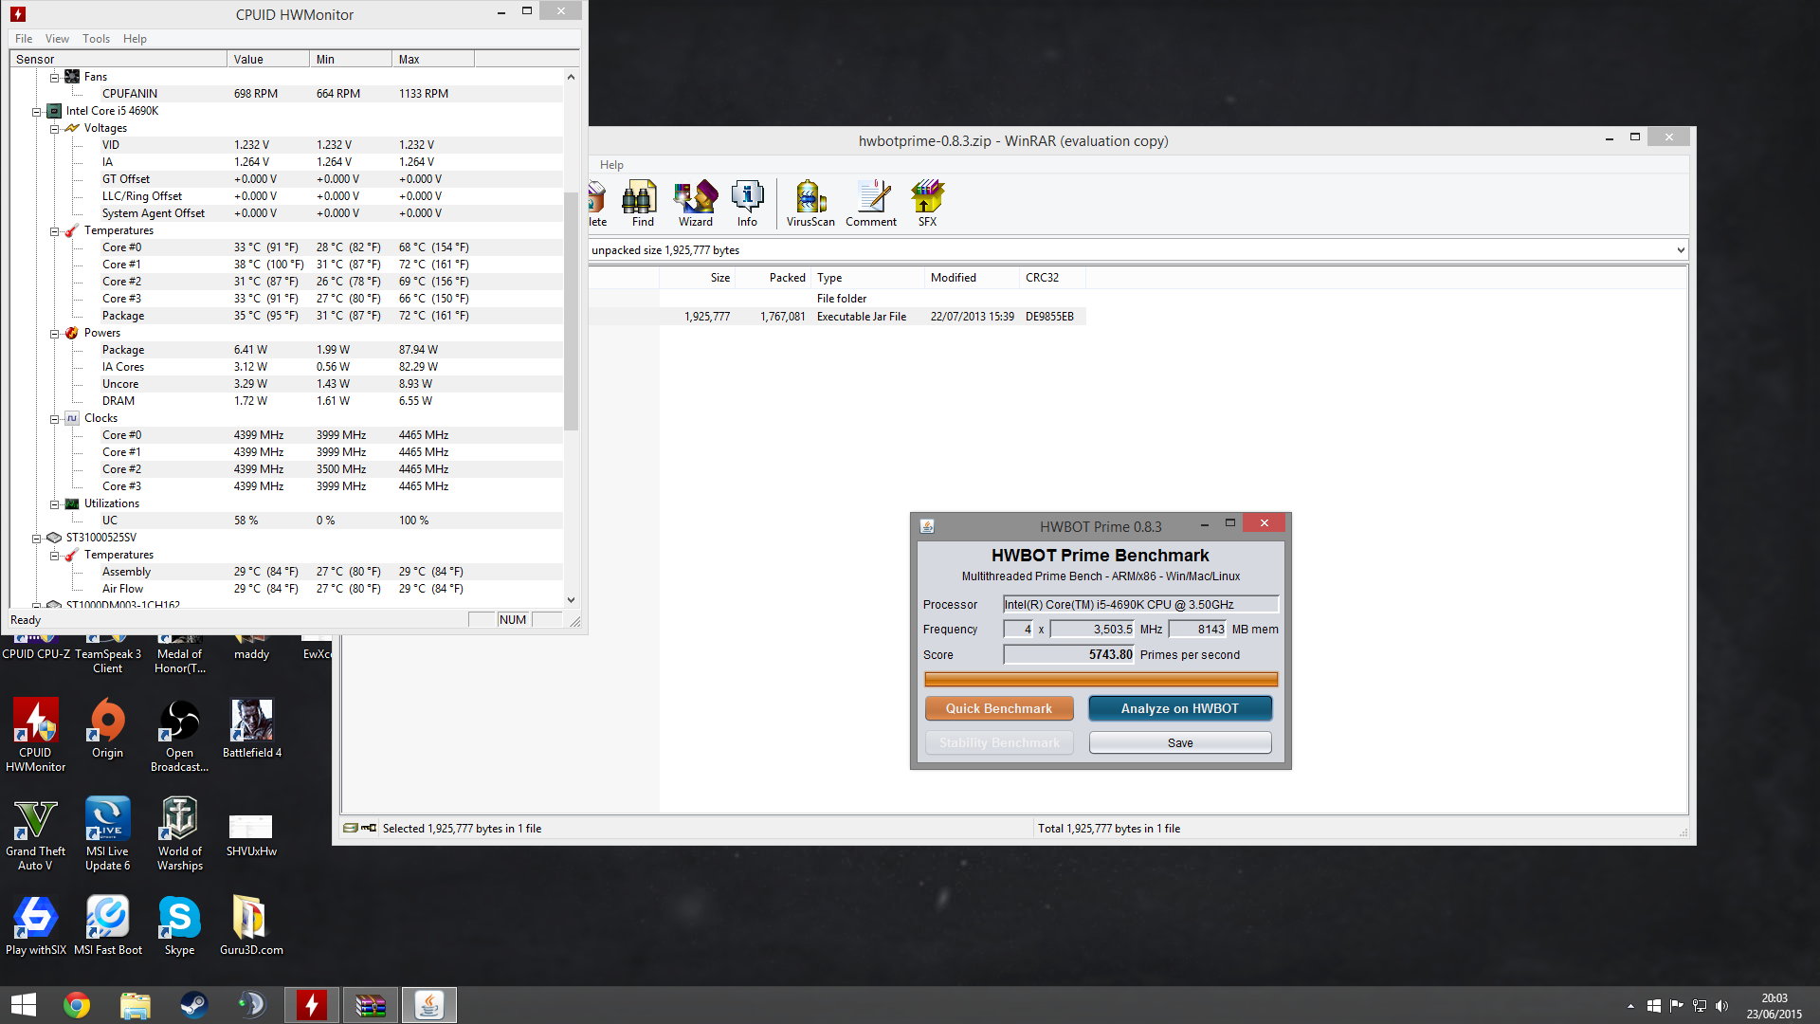Click the HWBOT Prime orange progress bar

click(x=1101, y=679)
